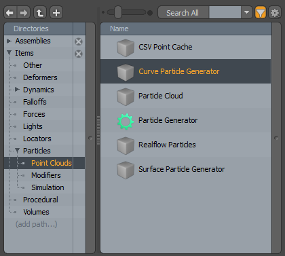Click the CSV Point Cache cube icon

click(x=126, y=48)
